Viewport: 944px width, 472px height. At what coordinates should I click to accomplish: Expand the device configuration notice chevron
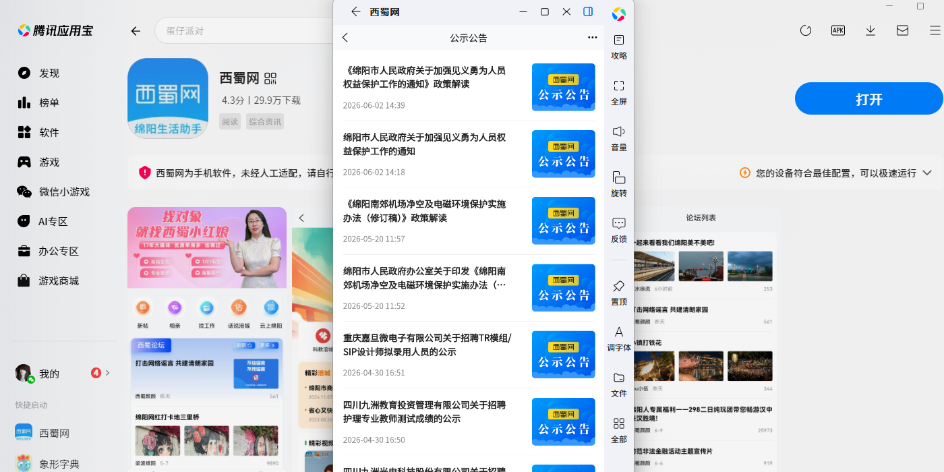927,173
